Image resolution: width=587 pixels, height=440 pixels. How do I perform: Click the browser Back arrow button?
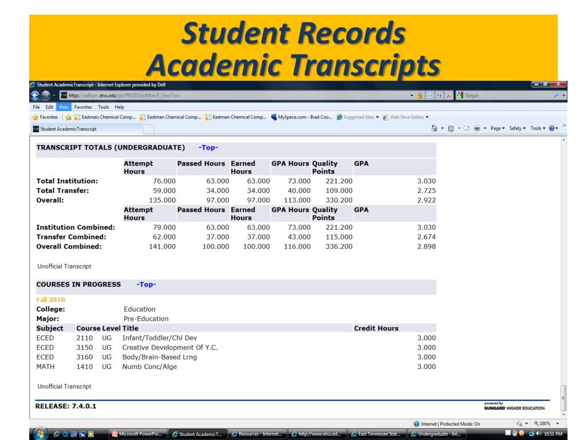(35, 96)
